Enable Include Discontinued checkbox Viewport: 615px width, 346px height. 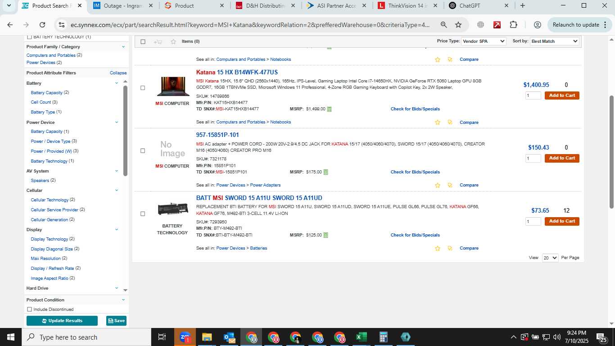click(x=30, y=310)
